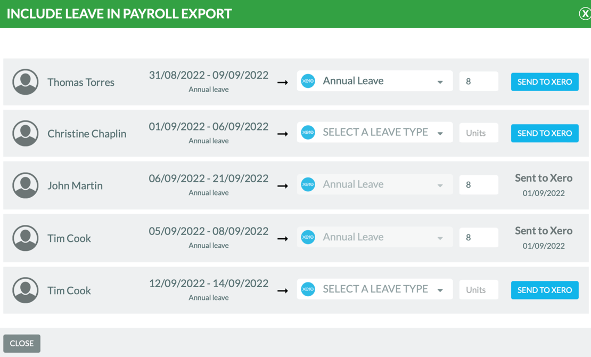Image resolution: width=591 pixels, height=357 pixels.
Task: Send Christine Chaplin's leave to Xero
Action: [x=545, y=133]
